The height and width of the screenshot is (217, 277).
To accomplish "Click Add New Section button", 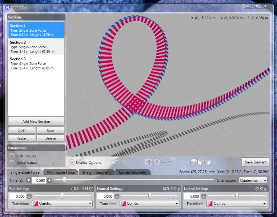I will (36, 121).
